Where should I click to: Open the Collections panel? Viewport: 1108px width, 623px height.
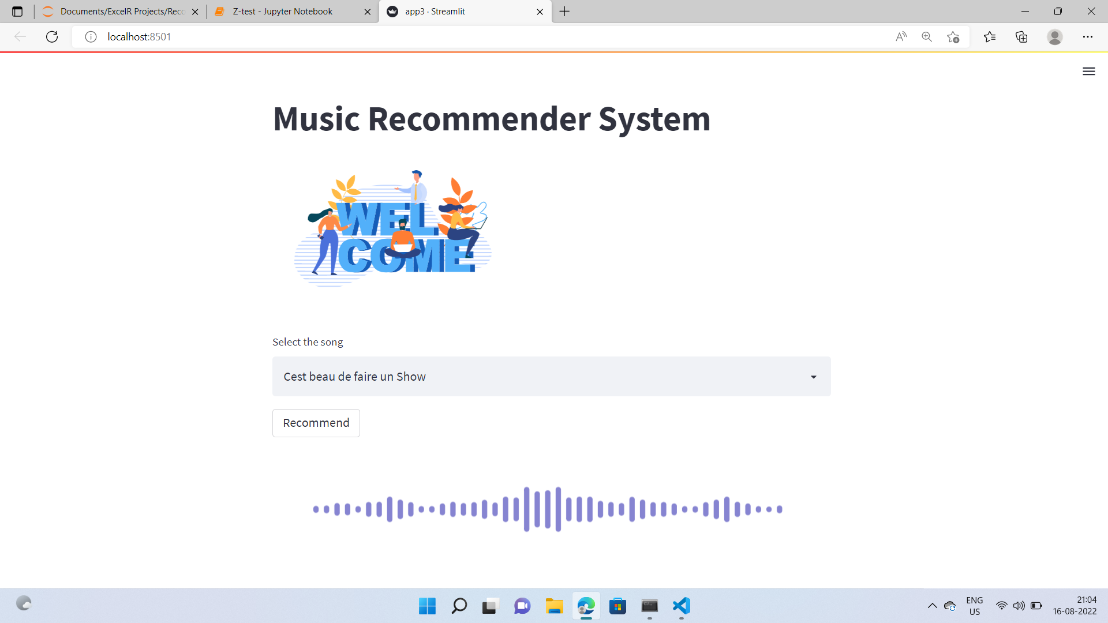tap(1022, 36)
